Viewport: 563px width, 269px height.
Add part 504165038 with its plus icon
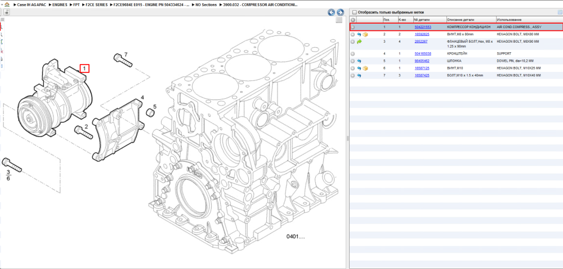click(353, 54)
